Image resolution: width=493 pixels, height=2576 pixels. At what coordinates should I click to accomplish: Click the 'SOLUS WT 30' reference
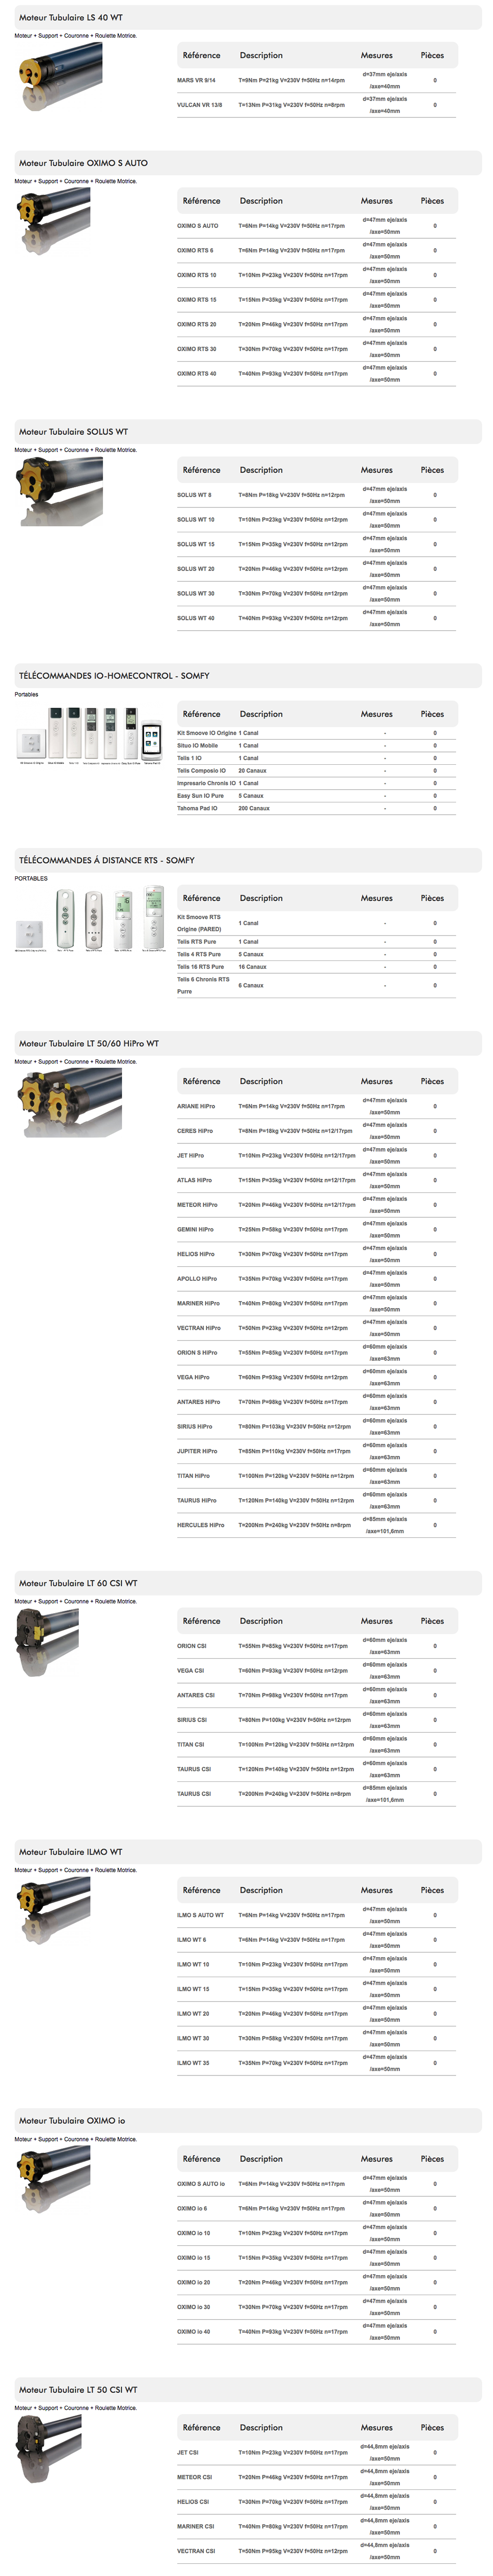tap(196, 594)
